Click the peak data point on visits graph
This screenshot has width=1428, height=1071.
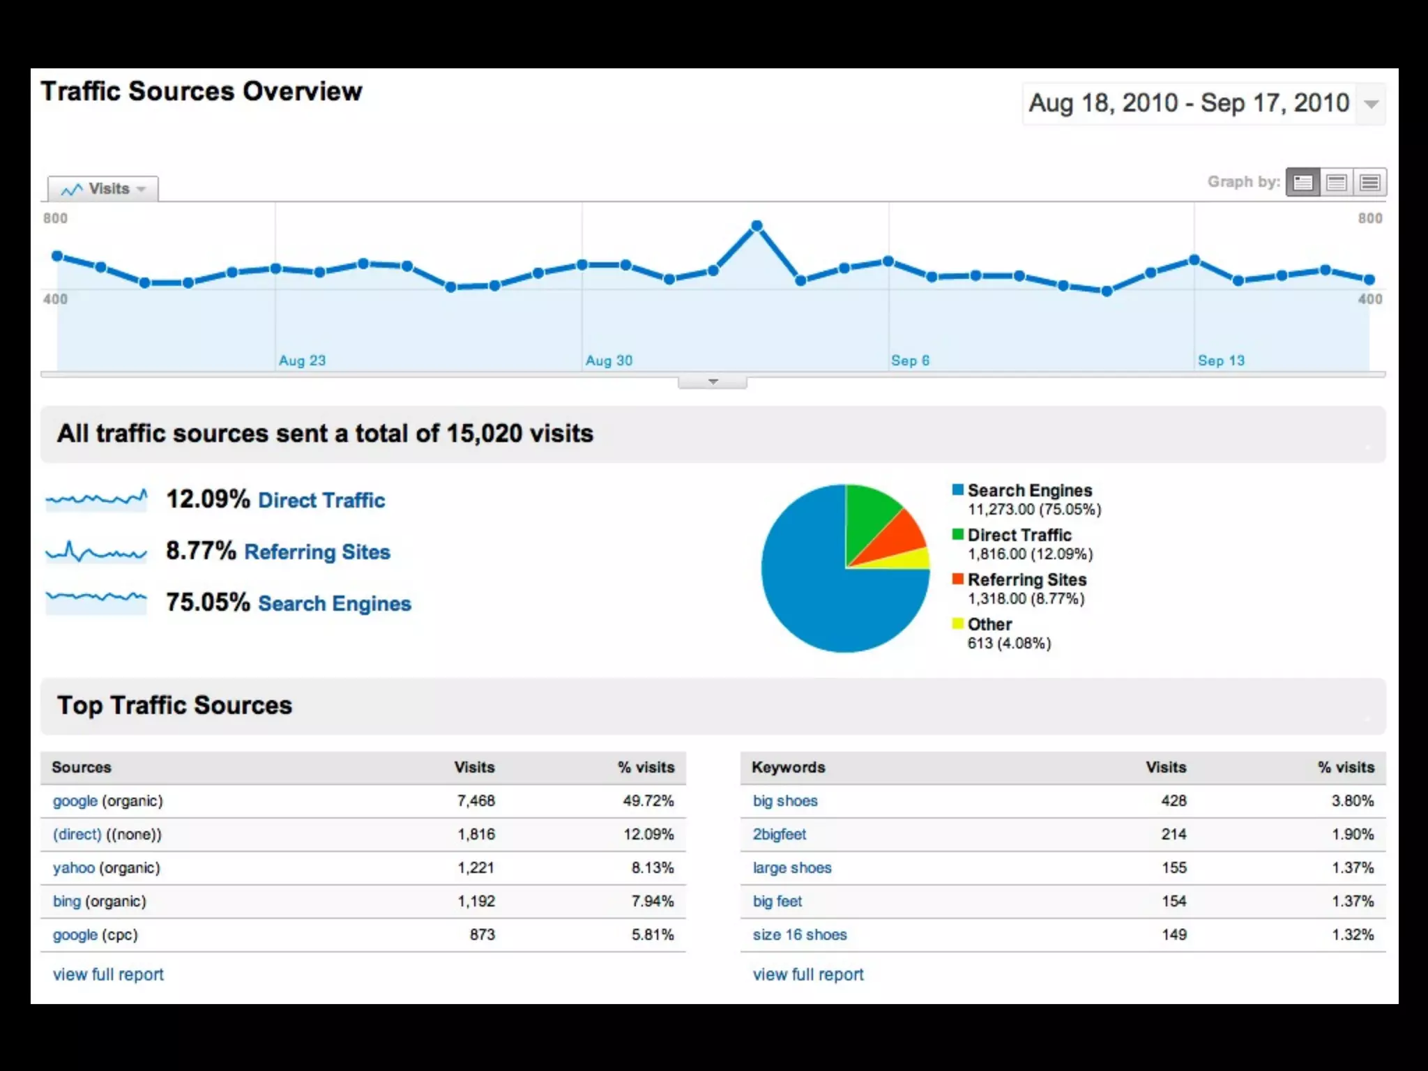757,226
